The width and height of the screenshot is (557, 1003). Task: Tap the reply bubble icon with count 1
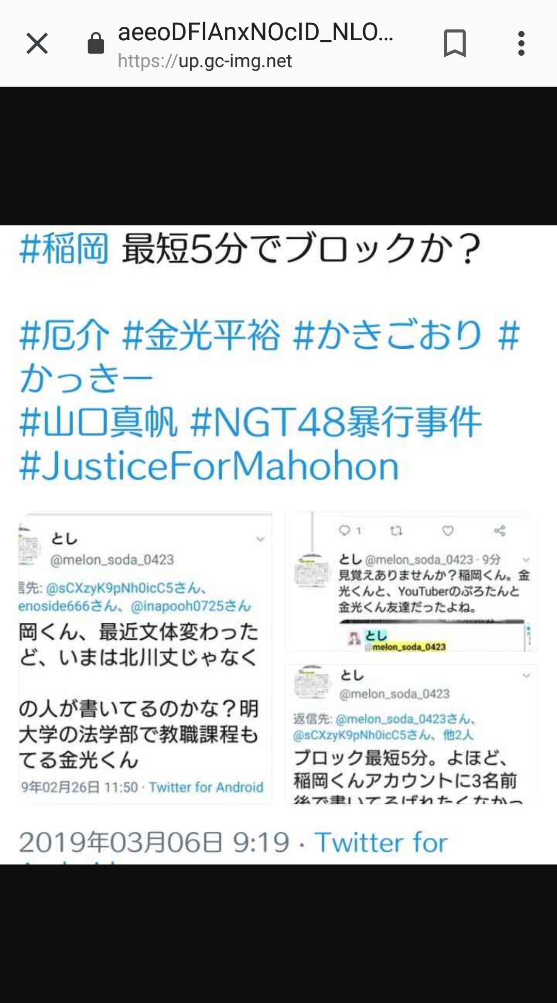350,530
